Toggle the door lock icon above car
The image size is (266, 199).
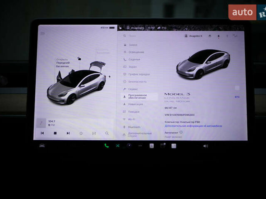coord(79,59)
